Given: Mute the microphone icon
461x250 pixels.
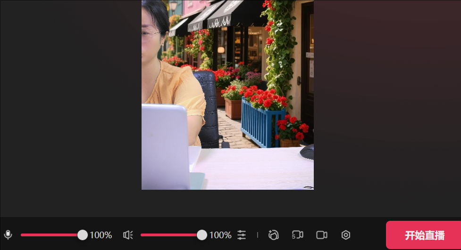Looking at the screenshot, I should point(8,235).
